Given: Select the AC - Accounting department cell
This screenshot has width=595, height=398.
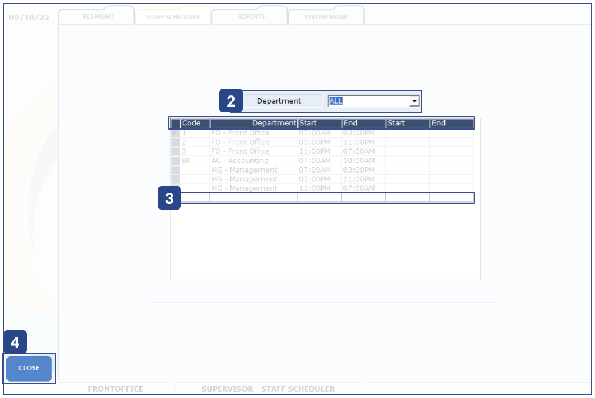Looking at the screenshot, I should (x=253, y=161).
